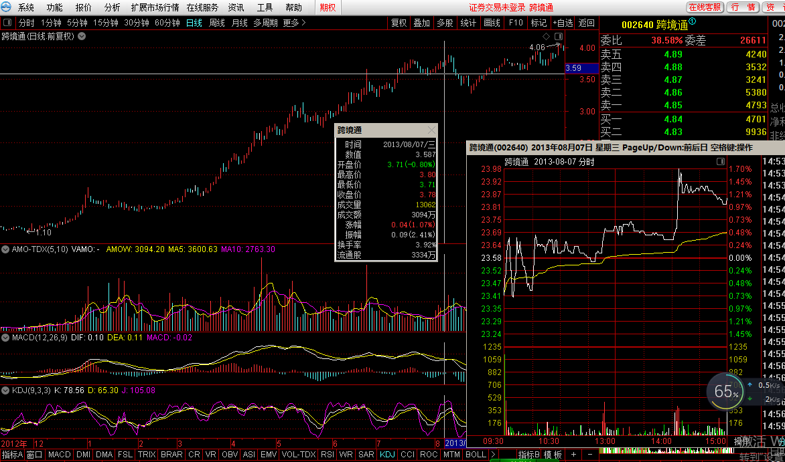Screen dimensions: 785x462
Task: Click panel toggle icon left of 分时
Action: click(7, 23)
